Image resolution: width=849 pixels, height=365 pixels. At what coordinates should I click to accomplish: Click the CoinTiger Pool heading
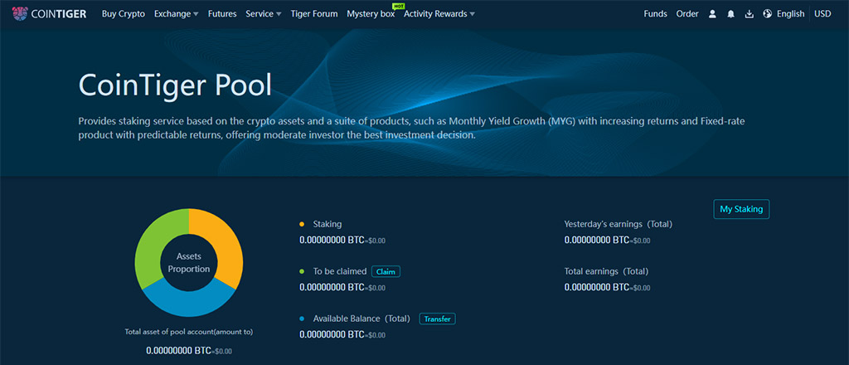175,85
